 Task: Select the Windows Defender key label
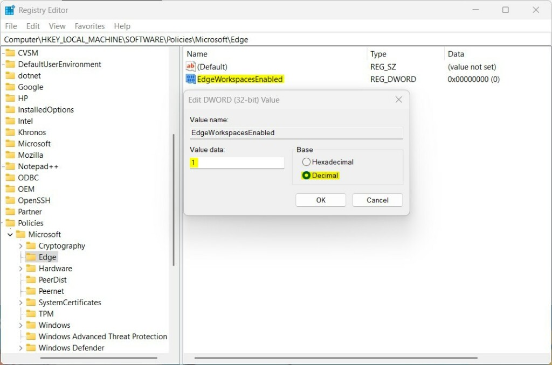pyautogui.click(x=72, y=348)
